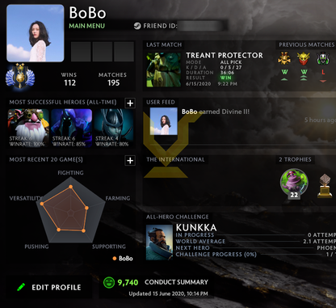Select the first previous match hero icon
The width and height of the screenshot is (336, 308).
(284, 58)
